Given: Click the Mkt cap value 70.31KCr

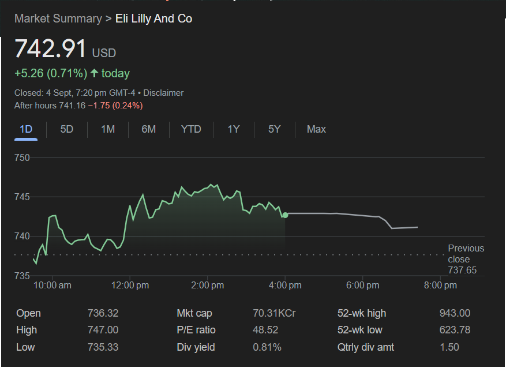Looking at the screenshot, I should click(274, 313).
